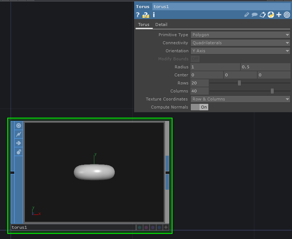Click the Python help icon
This screenshot has height=239, width=292.
pos(146,15)
